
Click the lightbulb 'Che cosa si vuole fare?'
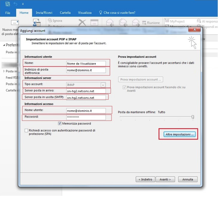[x=101, y=13]
